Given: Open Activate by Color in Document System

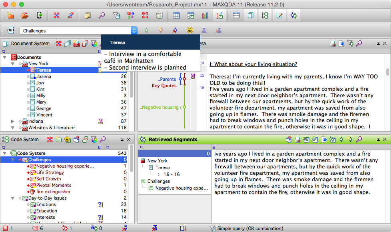Looking at the screenshot, I should 94,44.
